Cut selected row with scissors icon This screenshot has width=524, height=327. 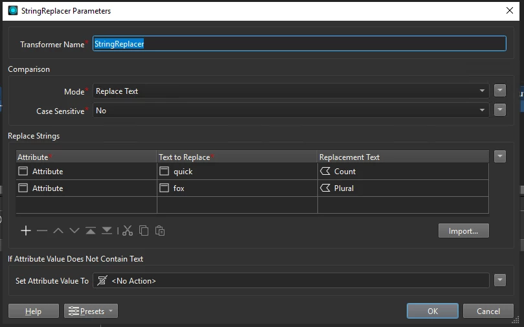(x=128, y=231)
